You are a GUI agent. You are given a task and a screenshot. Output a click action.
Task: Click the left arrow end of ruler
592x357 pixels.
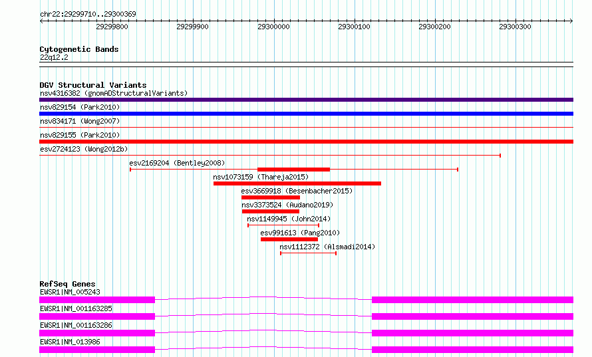(41, 21)
